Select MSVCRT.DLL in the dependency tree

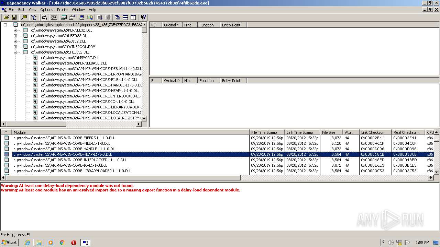tap(70, 58)
